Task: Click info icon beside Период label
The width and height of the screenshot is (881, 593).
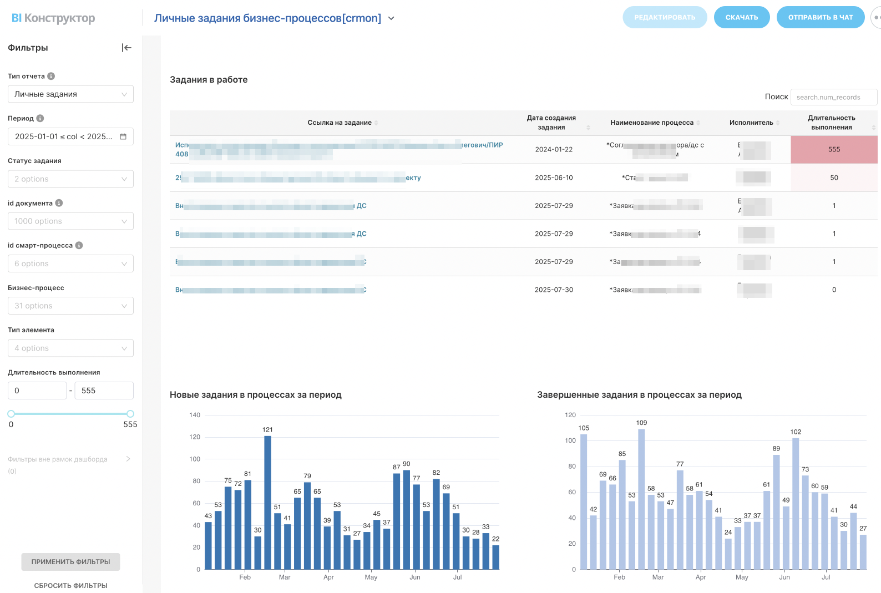Action: coord(40,118)
